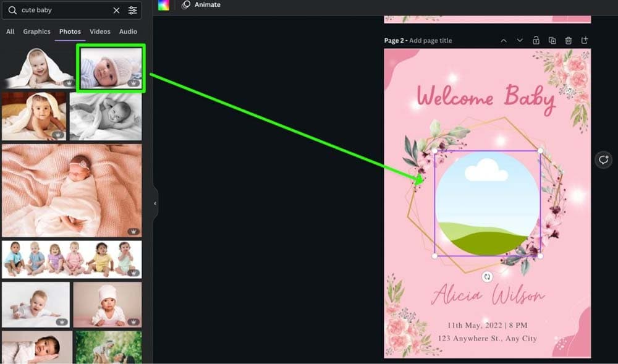Screen dimensions: 618x364
Task: Open the search filters icon
Action: click(133, 11)
